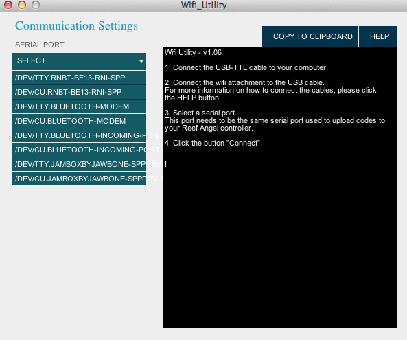Click the 'Click the button "Connect"' line
The width and height of the screenshot is (407, 340).
[213, 143]
